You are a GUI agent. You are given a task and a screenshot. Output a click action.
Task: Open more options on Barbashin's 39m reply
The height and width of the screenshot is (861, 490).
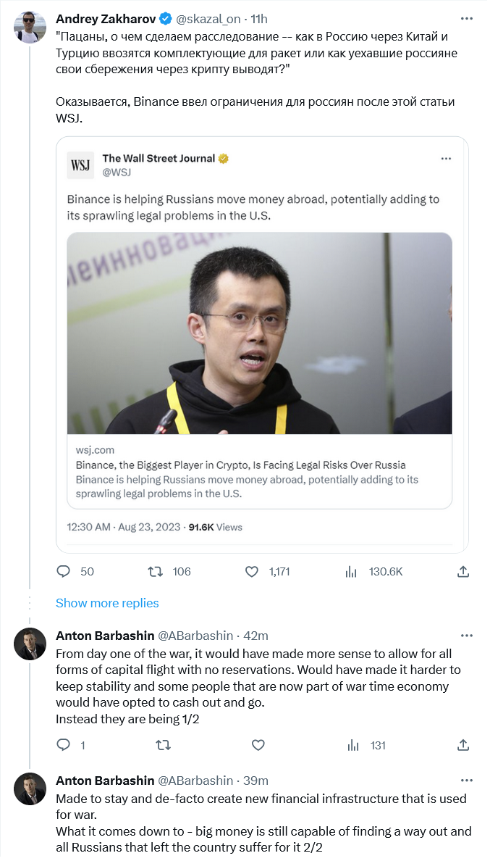(x=466, y=781)
